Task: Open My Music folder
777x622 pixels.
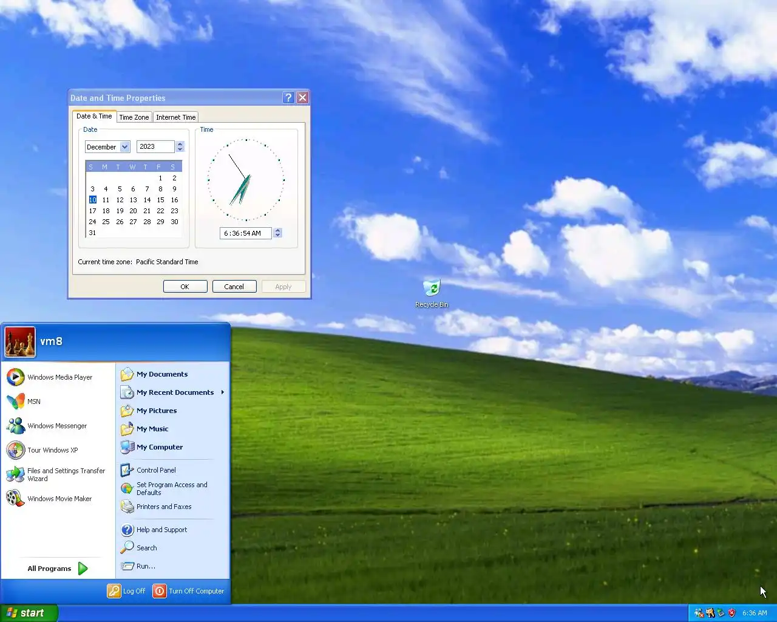Action: 144,429
